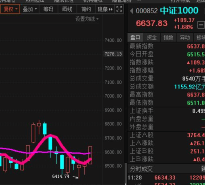Viewport: 205px width, 185px height.
Task: Switch to 简约 view
Action: pyautogui.click(x=86, y=9)
